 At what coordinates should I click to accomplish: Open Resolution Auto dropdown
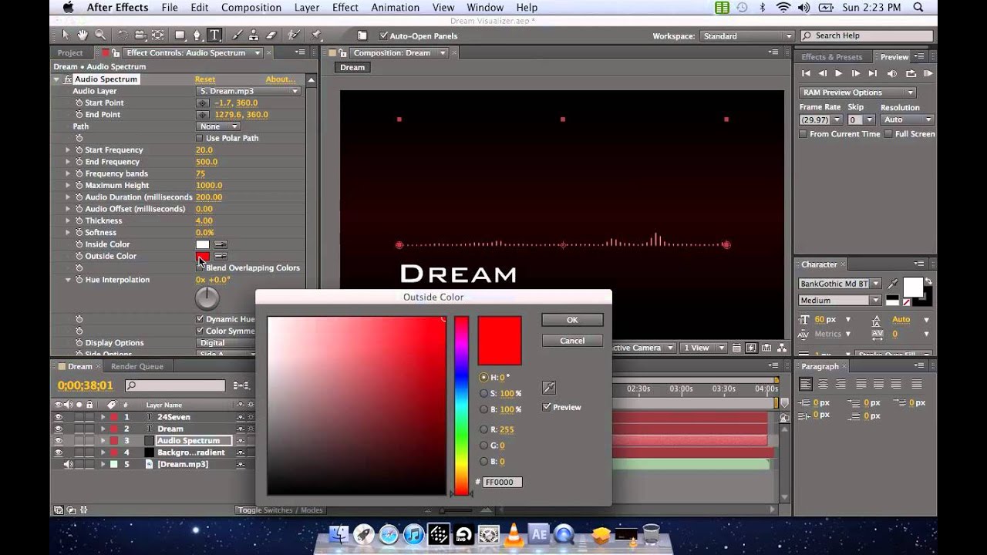[908, 120]
